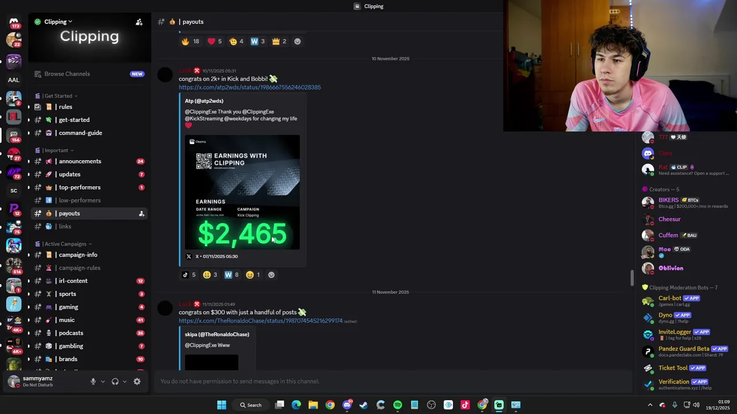Screen dimensions: 737x414
Task: Open volume control in system tray
Action: (x=696, y=405)
